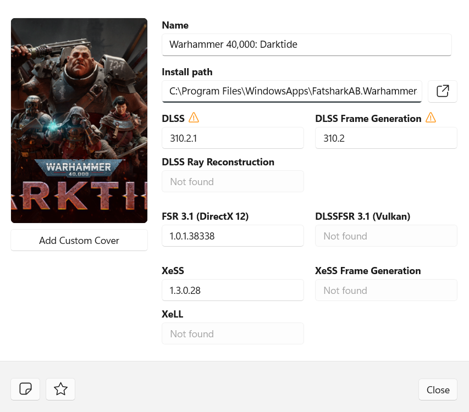Select DLSS version 310.2.1 field
This screenshot has width=469, height=412.
(233, 138)
